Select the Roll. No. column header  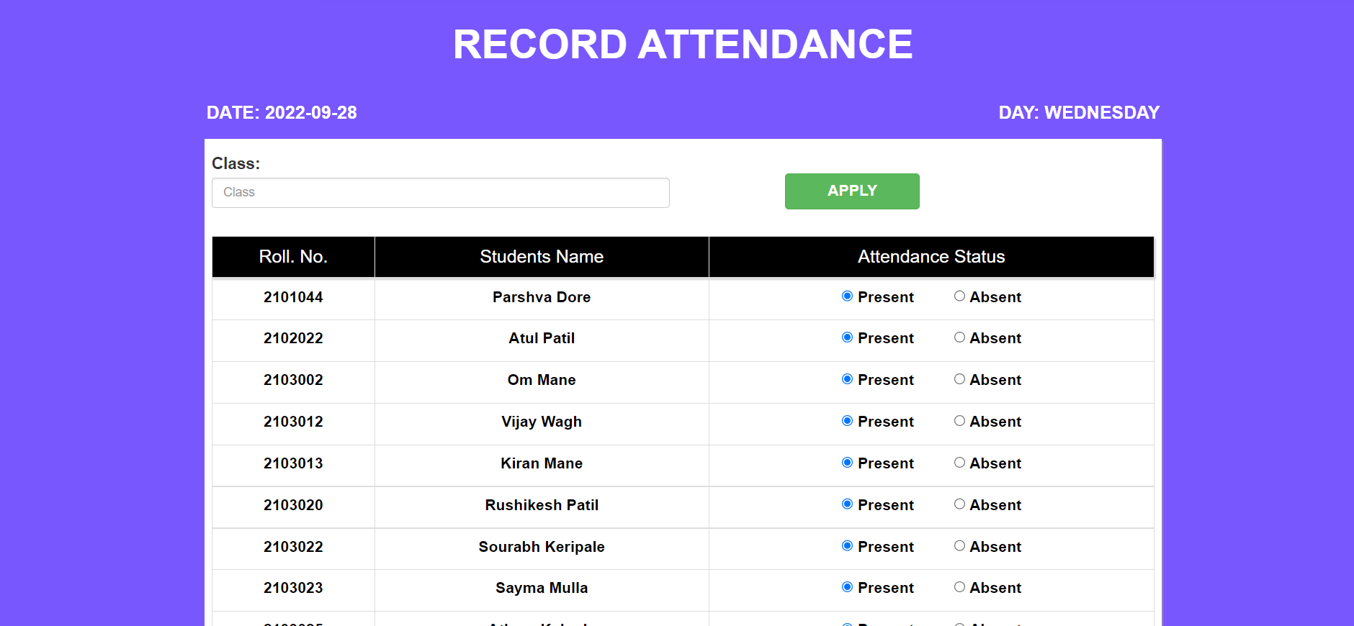[292, 256]
